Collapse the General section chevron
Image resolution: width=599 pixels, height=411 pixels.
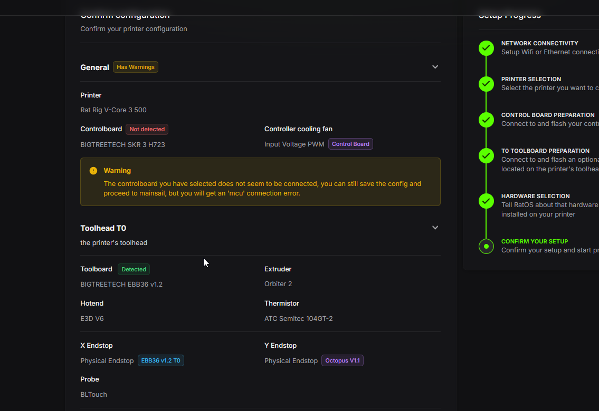pyautogui.click(x=435, y=67)
